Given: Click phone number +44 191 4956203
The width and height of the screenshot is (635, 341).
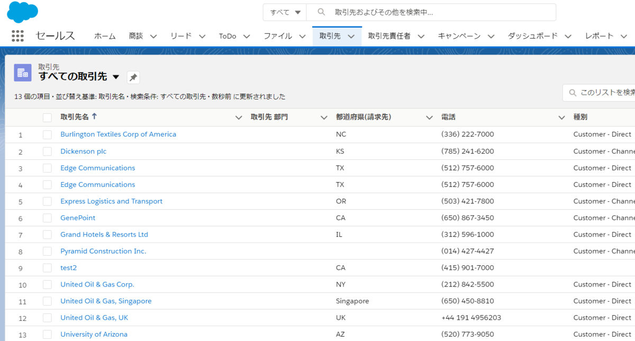Looking at the screenshot, I should [471, 318].
